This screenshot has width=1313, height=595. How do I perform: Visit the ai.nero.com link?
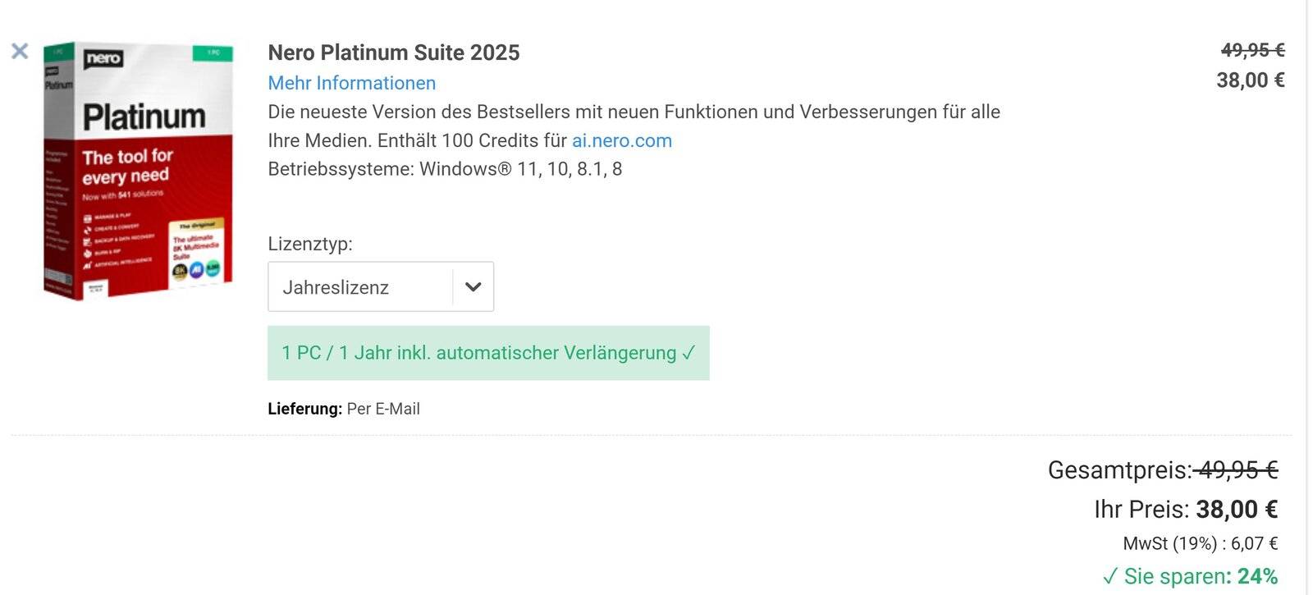pyautogui.click(x=621, y=140)
